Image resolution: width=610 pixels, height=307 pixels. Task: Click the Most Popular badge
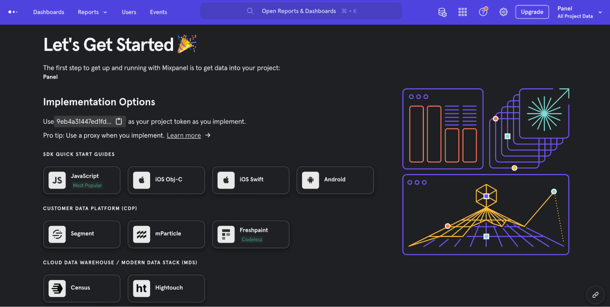tap(87, 185)
